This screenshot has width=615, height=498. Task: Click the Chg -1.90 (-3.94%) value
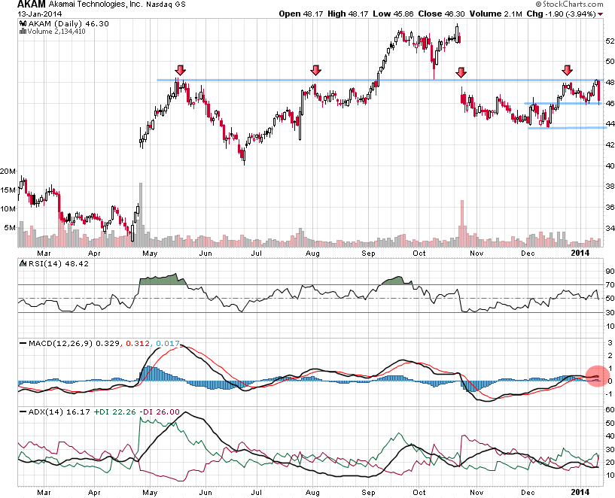561,14
